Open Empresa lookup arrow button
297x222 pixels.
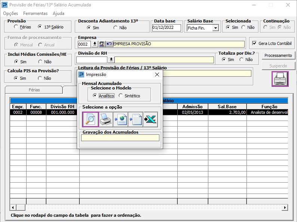(95, 44)
